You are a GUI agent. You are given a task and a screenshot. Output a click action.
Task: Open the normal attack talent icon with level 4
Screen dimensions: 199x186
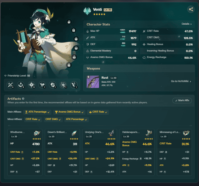10,85
